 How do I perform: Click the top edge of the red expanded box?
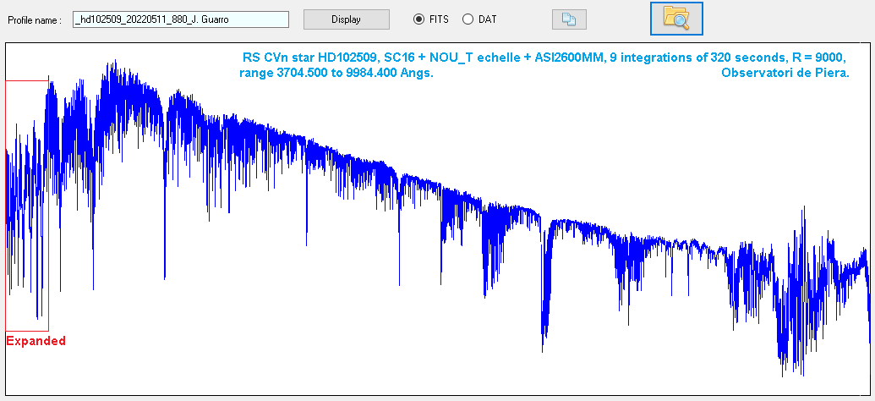click(25, 80)
